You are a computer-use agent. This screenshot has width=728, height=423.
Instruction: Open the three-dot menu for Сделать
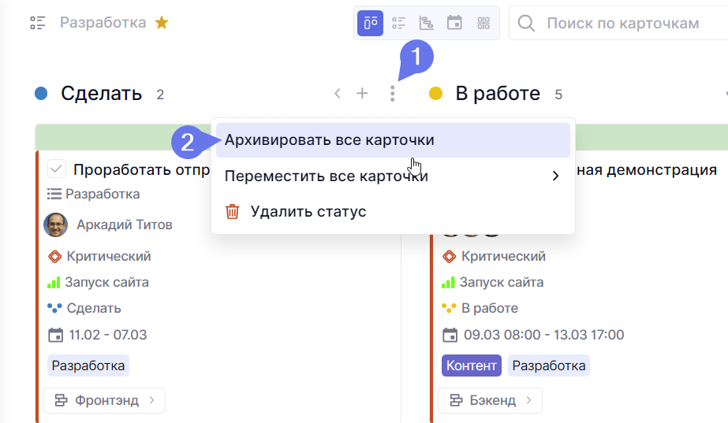(392, 95)
